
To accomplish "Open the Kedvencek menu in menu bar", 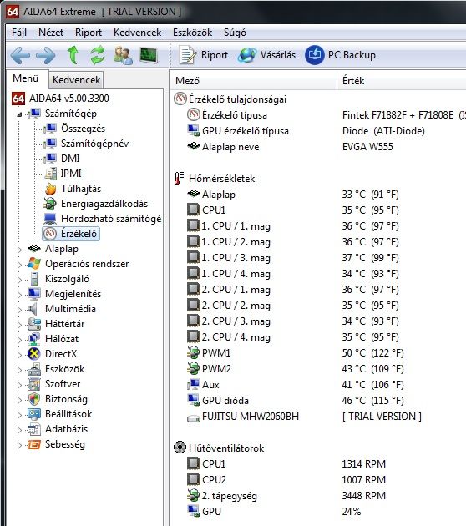I will tap(138, 33).
